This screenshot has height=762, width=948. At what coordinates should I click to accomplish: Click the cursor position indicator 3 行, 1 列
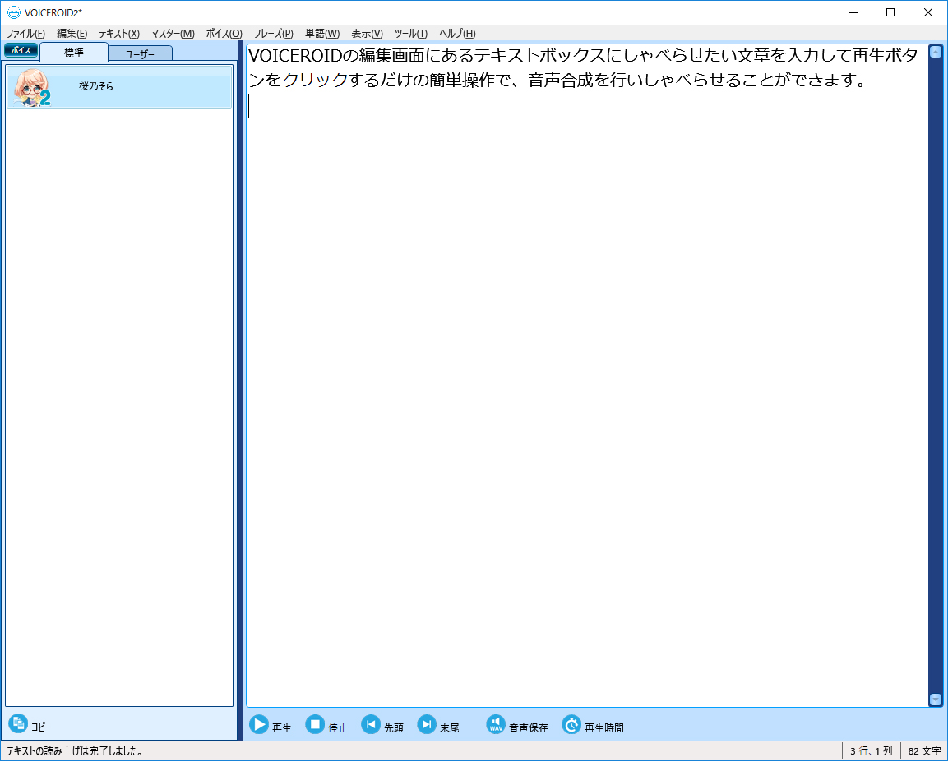pos(872,751)
